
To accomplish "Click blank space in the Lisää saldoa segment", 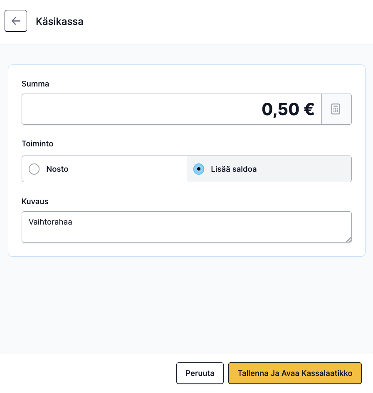I will point(303,169).
